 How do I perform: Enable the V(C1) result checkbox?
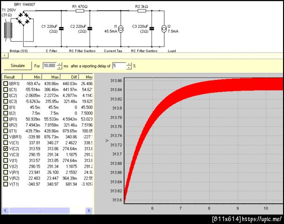[6, 143]
